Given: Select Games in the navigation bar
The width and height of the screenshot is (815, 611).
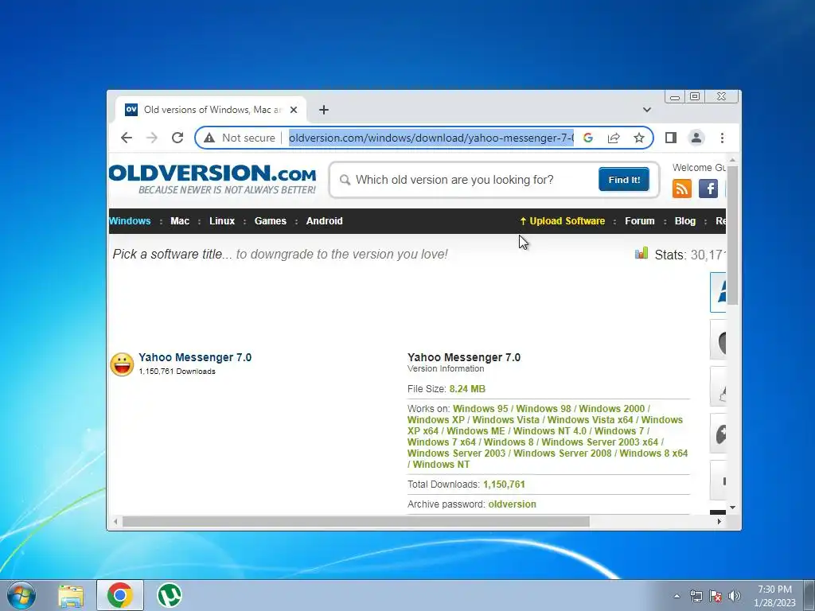Looking at the screenshot, I should click(x=271, y=221).
